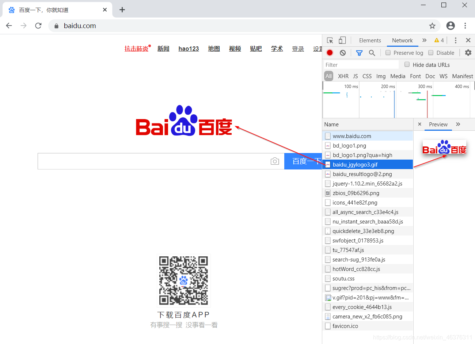Filter requests by Img
The width and height of the screenshot is (475, 344).
pyautogui.click(x=381, y=76)
